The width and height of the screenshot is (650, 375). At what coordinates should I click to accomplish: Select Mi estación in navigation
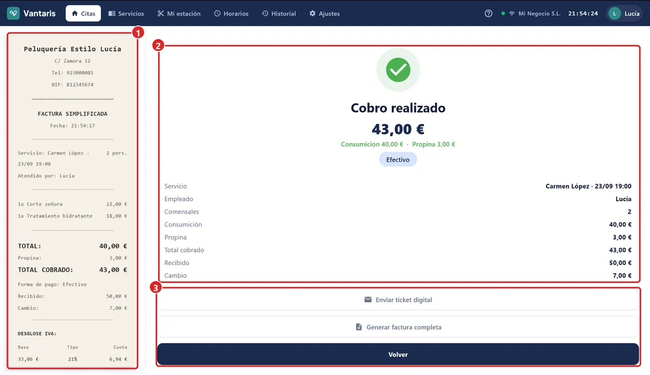click(179, 14)
